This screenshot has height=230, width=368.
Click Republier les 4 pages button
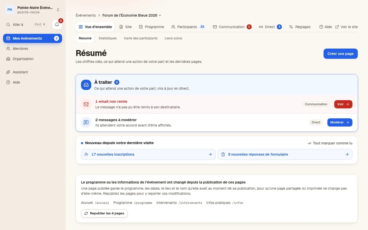coord(104,213)
